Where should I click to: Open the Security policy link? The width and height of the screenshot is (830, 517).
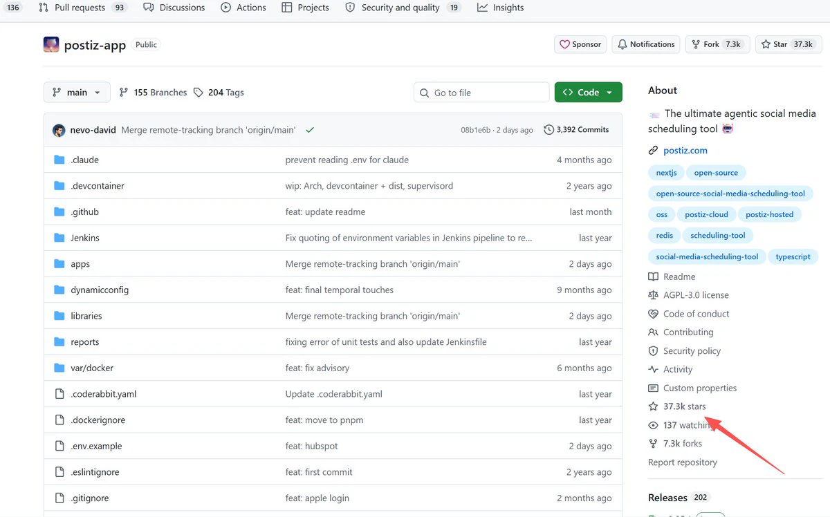[684, 351]
